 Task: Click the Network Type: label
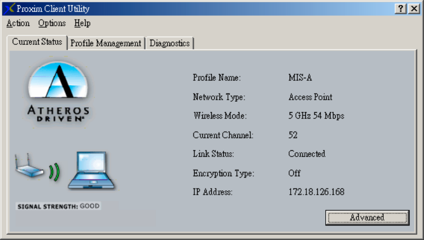219,97
